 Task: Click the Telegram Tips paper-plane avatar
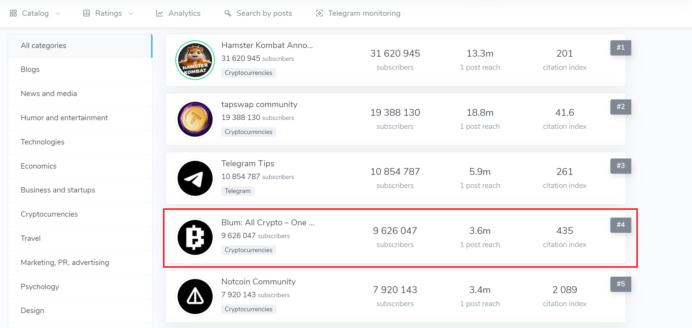pos(195,178)
